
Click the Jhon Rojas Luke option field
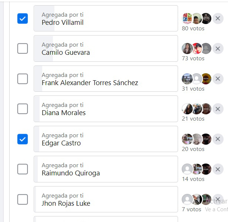point(106,199)
